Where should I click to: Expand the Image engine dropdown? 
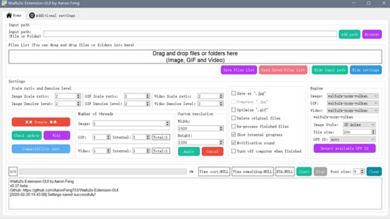352,96
